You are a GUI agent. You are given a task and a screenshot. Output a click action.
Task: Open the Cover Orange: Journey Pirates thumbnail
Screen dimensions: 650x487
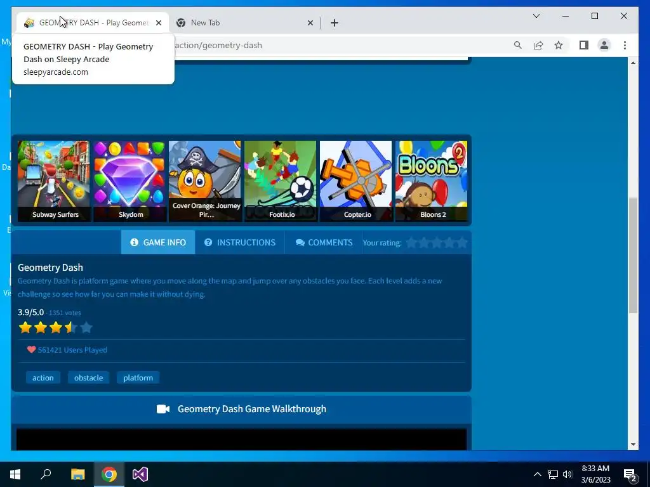[205, 181]
